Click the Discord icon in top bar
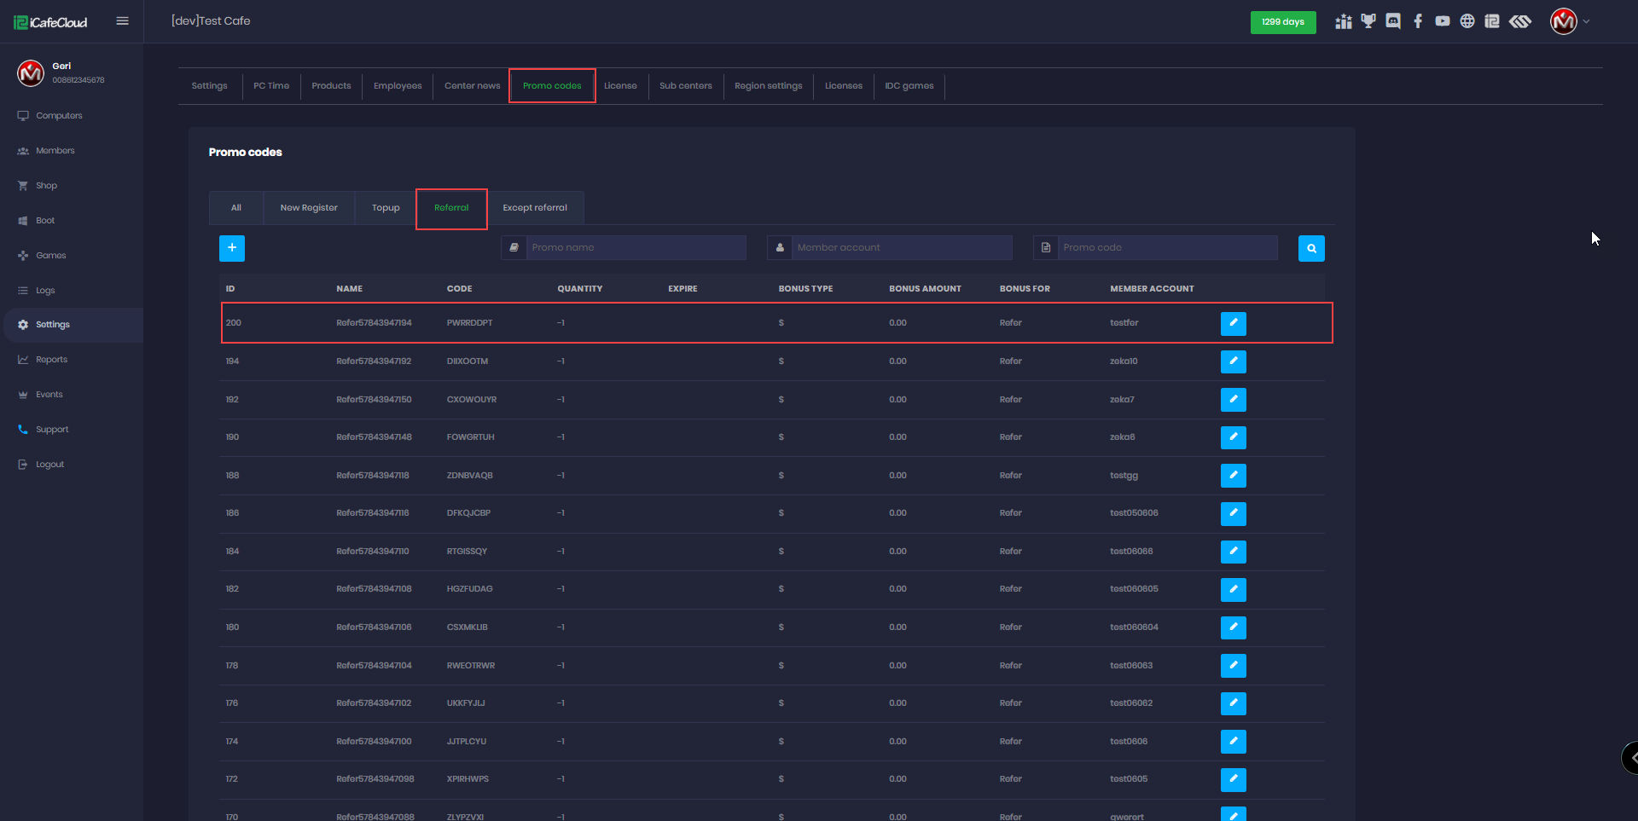Image resolution: width=1638 pixels, height=821 pixels. (x=1393, y=20)
